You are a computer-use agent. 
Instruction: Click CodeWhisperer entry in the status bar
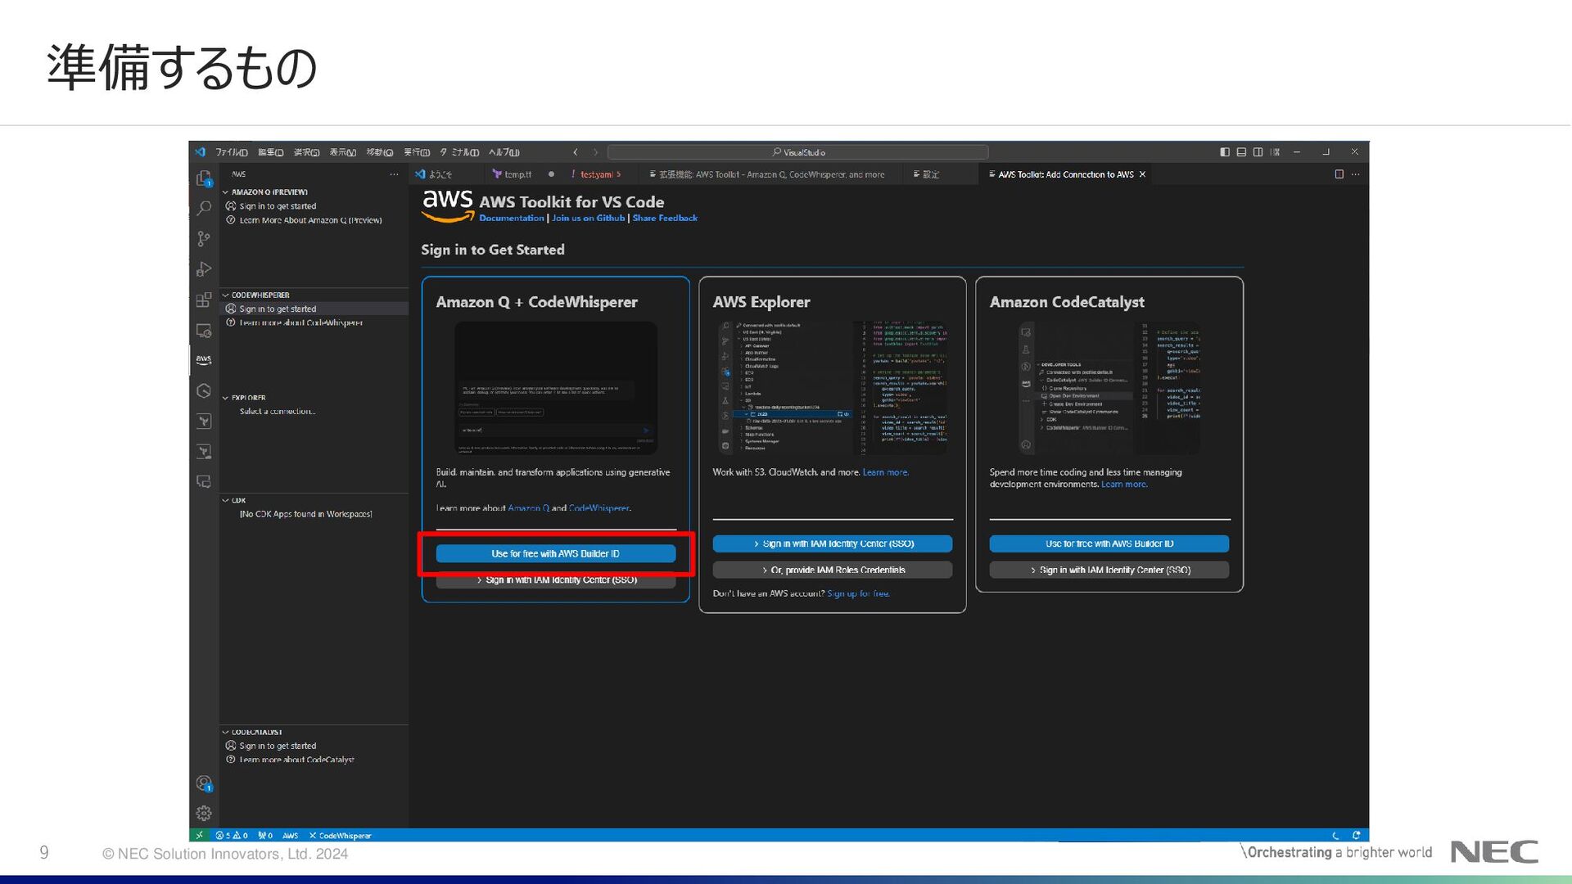(340, 836)
